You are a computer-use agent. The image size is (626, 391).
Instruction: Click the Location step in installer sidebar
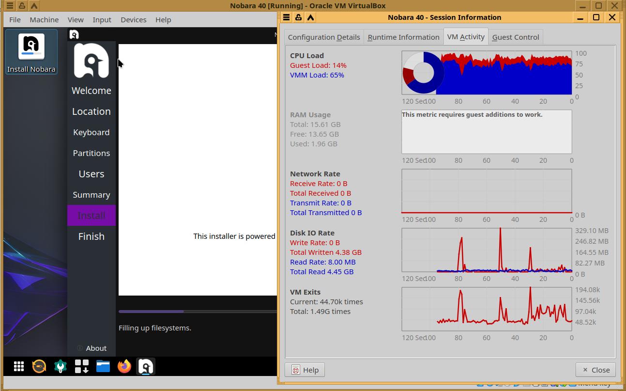pyautogui.click(x=92, y=111)
